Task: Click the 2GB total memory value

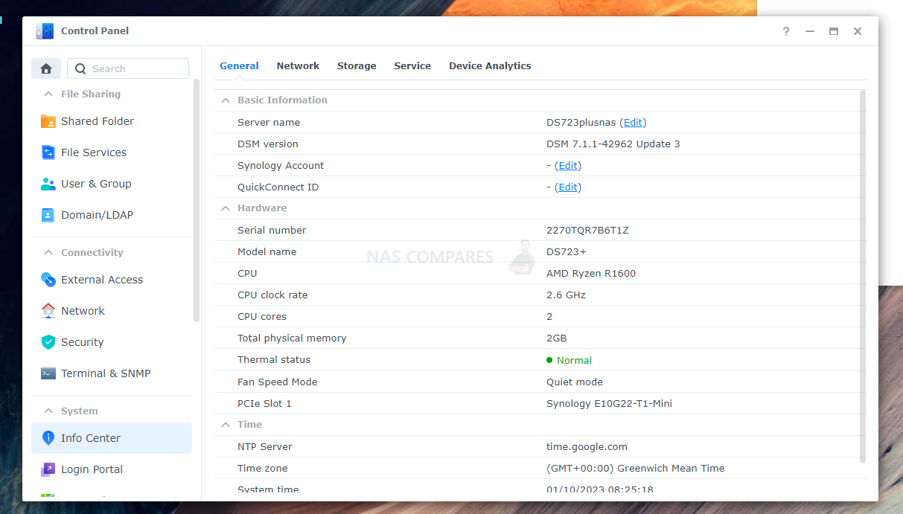Action: click(557, 338)
